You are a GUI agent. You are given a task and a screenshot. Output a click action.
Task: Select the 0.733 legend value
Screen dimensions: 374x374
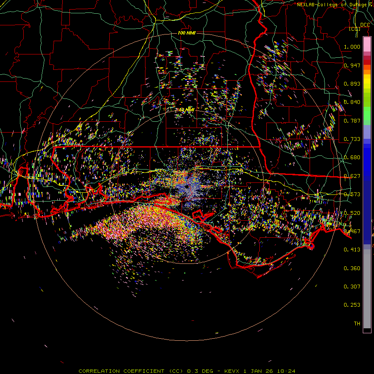[x=352, y=139]
